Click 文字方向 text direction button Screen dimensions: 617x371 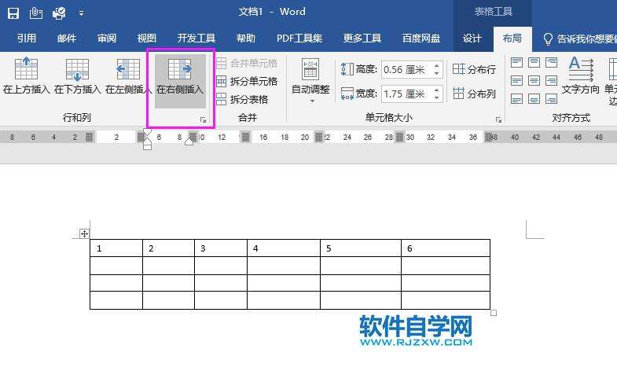580,76
